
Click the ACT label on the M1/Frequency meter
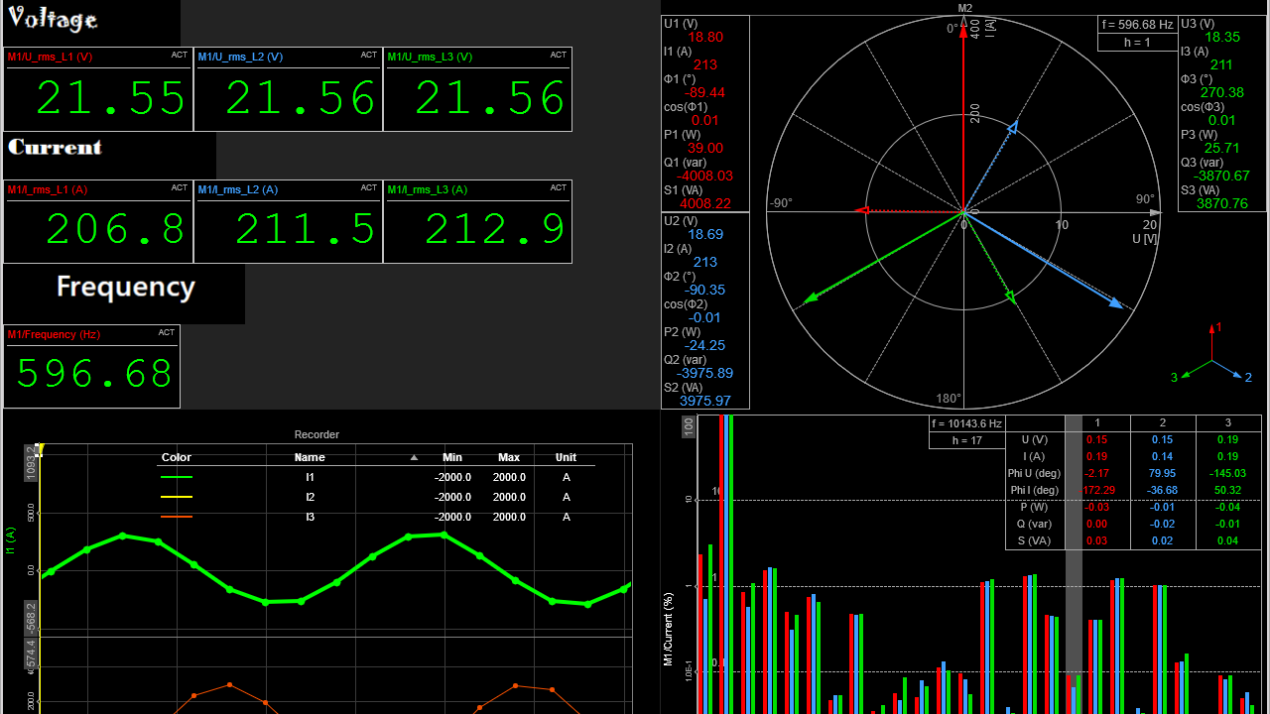[x=166, y=332]
